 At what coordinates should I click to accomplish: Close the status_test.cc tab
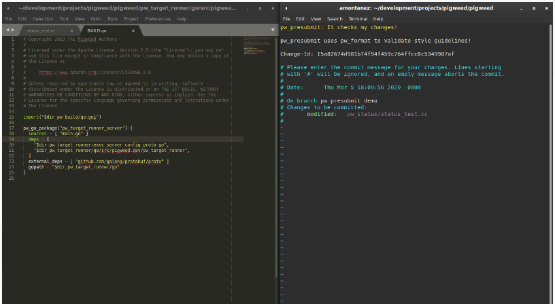pos(72,31)
